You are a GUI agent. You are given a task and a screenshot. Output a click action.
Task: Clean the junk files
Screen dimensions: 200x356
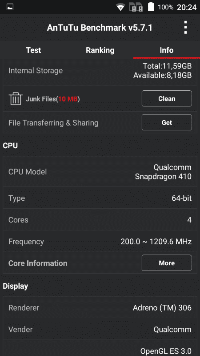167,98
